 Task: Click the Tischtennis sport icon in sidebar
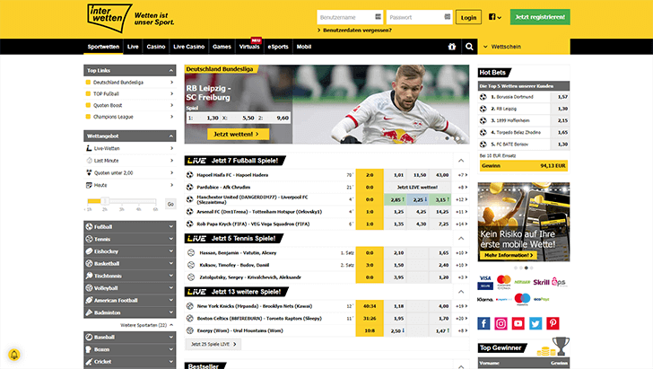(89, 276)
